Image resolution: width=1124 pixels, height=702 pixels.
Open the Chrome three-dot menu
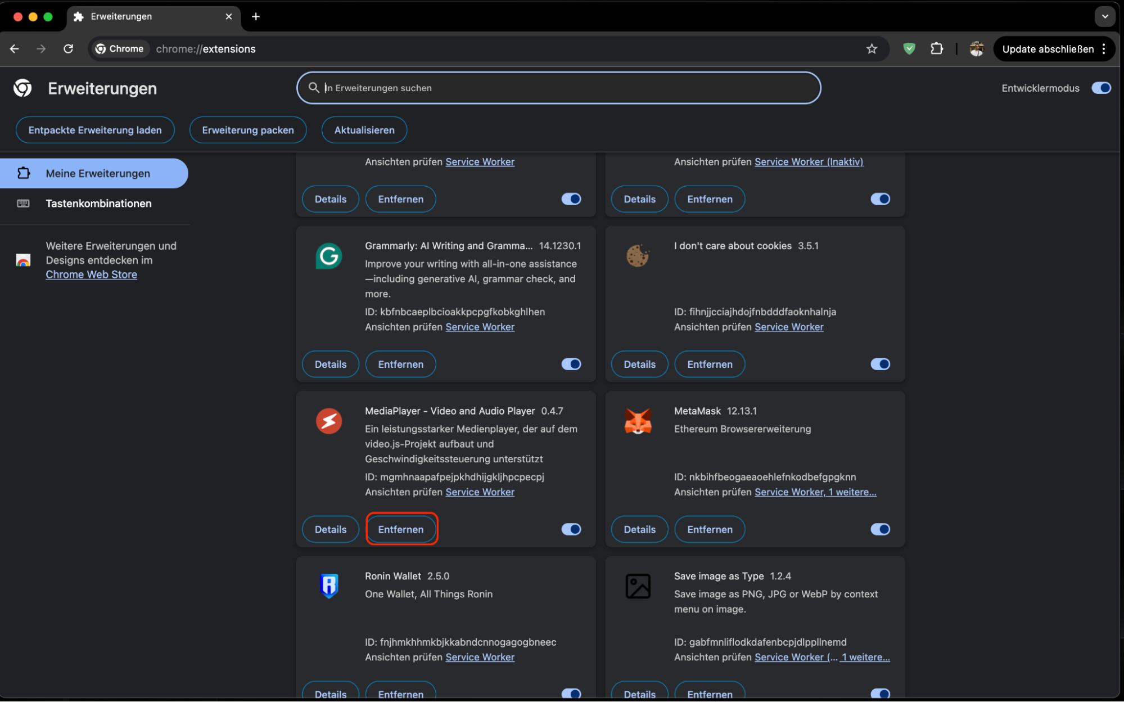click(x=1104, y=49)
